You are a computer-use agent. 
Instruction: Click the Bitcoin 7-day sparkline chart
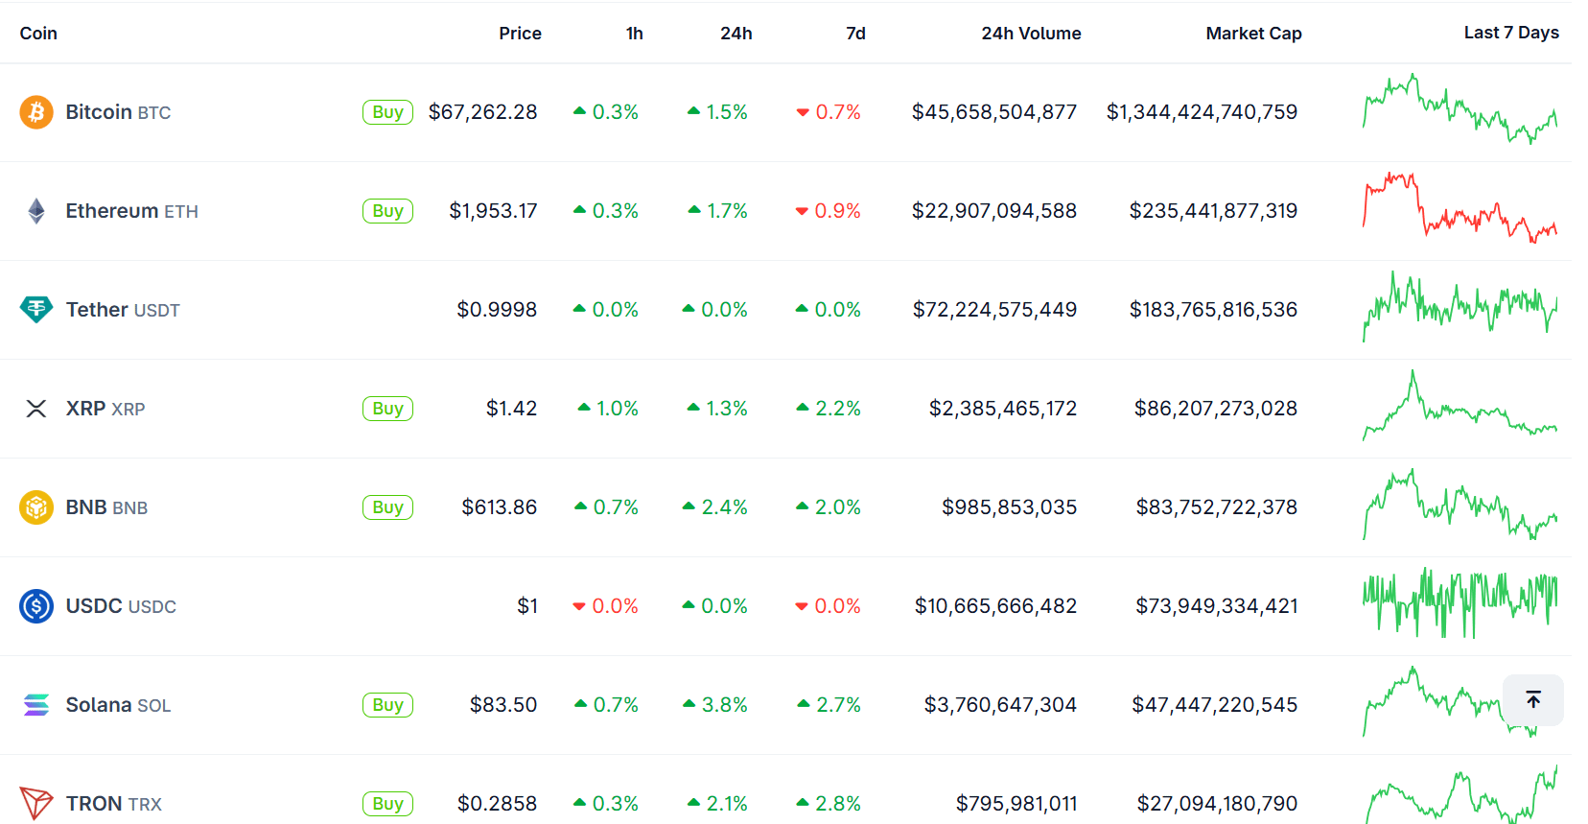point(1459,108)
